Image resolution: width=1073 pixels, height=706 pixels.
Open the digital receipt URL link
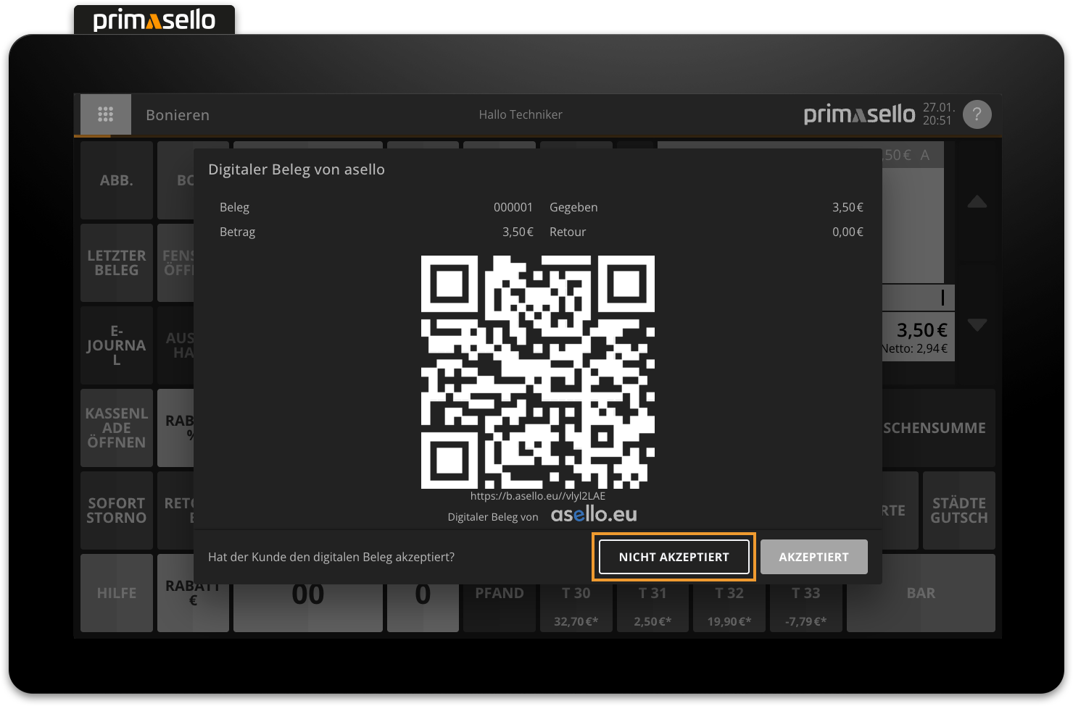537,496
